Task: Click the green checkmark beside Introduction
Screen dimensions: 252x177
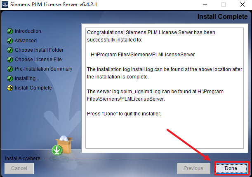Action: pyautogui.click(x=10, y=31)
